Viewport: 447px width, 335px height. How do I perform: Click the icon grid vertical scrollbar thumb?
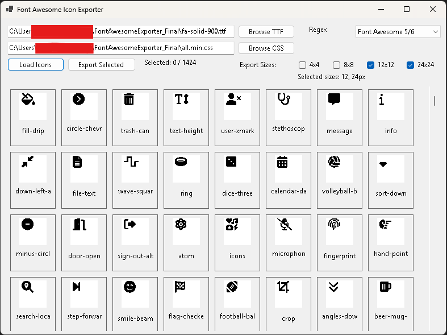pyautogui.click(x=435, y=101)
